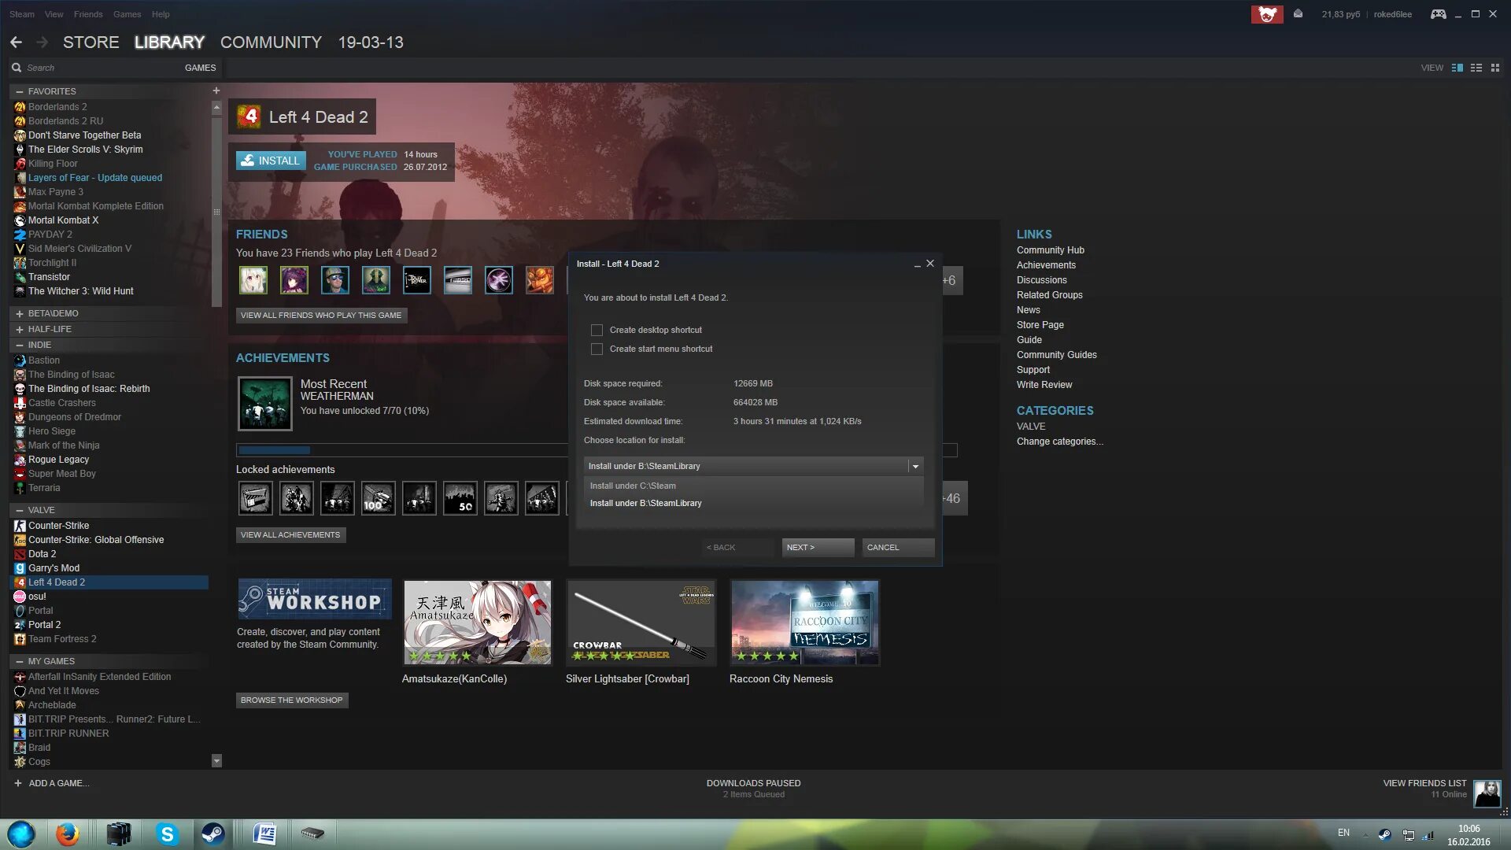
Task: Launch Big Picture mode controller icon
Action: pos(1438,14)
